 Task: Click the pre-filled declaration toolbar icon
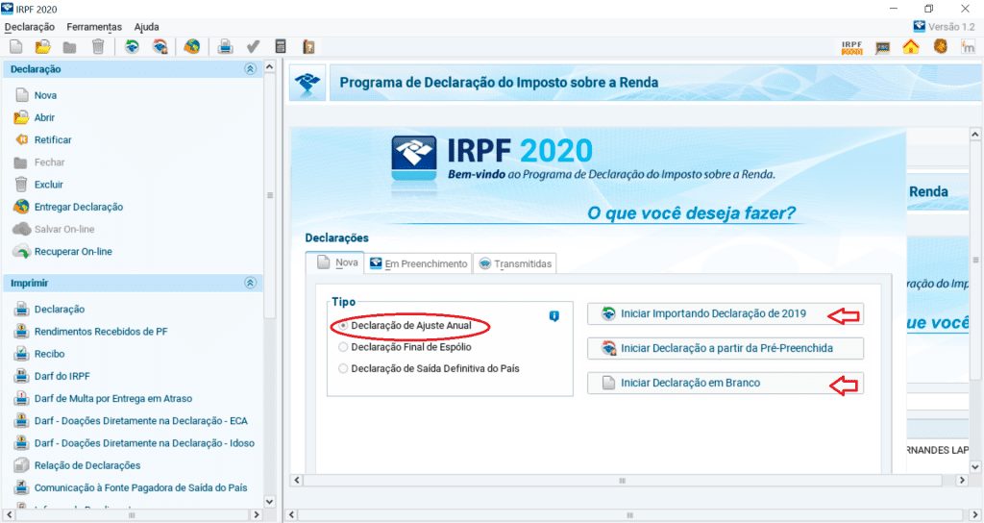click(x=160, y=46)
